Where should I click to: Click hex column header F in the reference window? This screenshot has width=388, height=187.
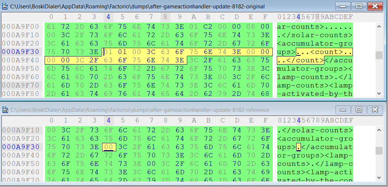[x=265, y=120]
